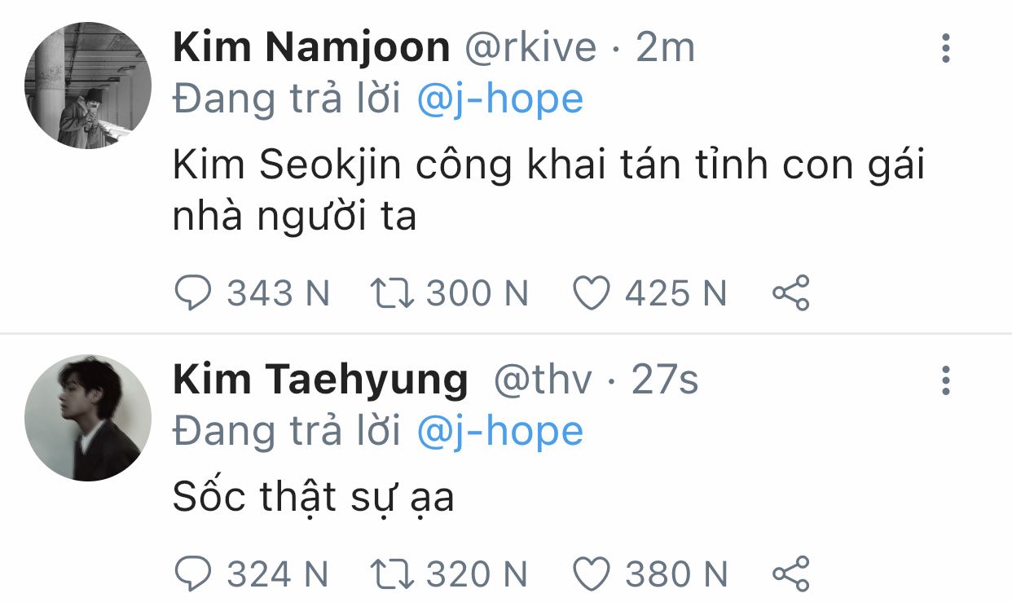1012x602 pixels.
Task: Share Kim Taehyung's tweet
Action: click(790, 575)
